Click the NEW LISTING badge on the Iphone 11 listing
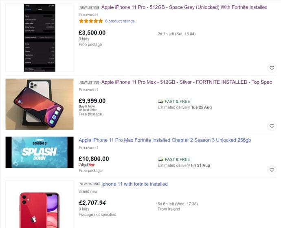This screenshot has width=281, height=228. coord(89,185)
